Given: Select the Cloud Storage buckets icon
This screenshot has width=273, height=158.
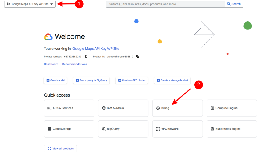Looking at the screenshot, I should tap(50, 129).
